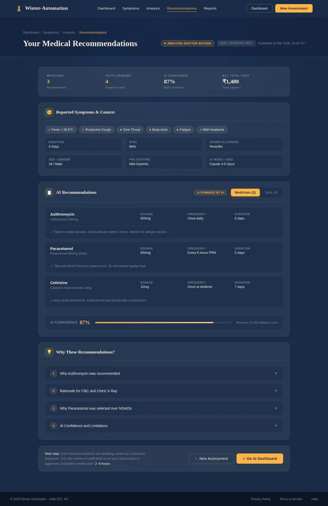Click the '₹1,480' estimated total cost

click(231, 82)
